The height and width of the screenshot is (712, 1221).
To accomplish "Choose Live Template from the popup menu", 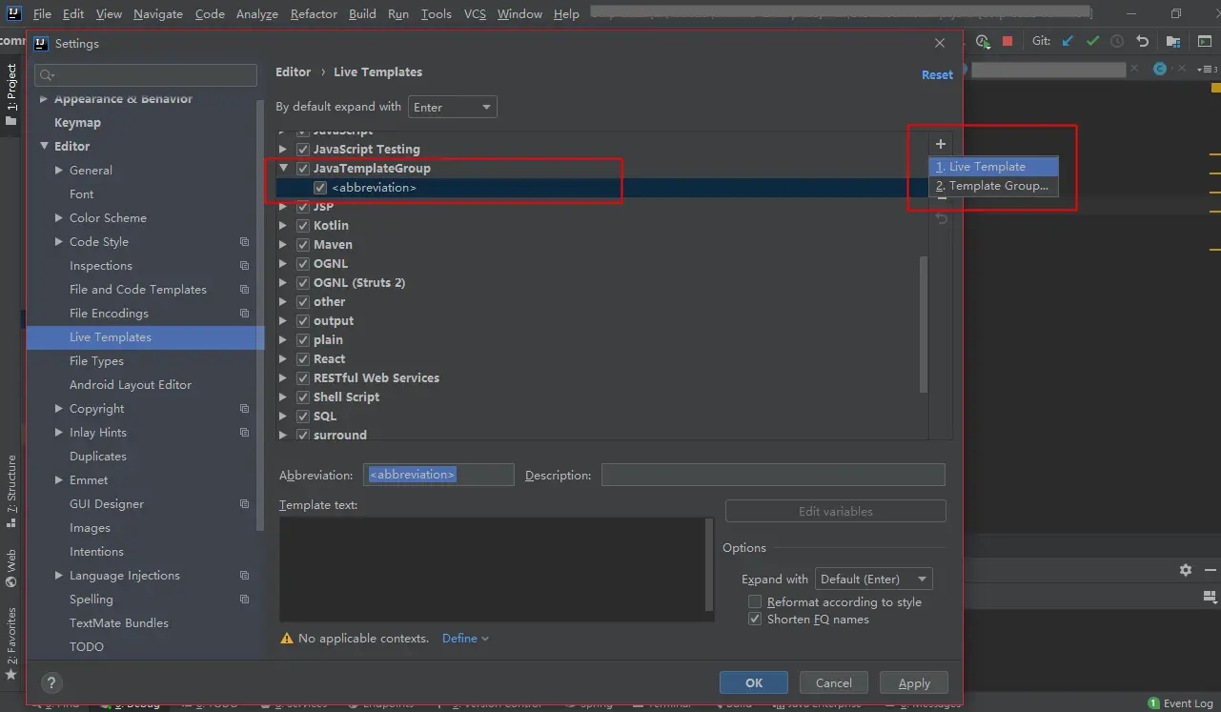I will click(x=994, y=167).
